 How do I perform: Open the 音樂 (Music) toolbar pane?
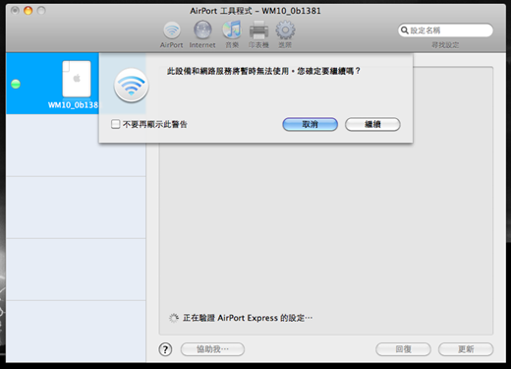pyautogui.click(x=232, y=34)
